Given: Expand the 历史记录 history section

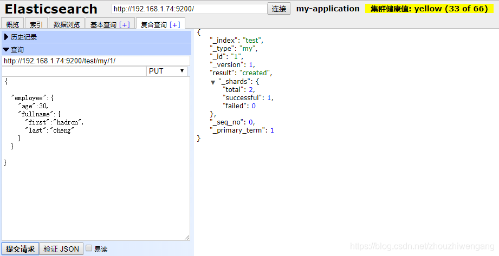Looking at the screenshot, I should [x=96, y=37].
